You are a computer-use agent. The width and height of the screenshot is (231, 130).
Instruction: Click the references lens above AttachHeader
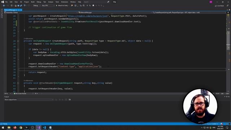tap(28, 81)
